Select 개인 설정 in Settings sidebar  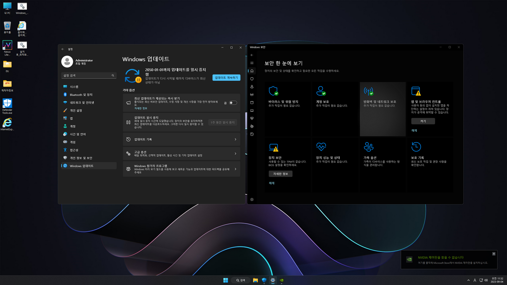89,111
